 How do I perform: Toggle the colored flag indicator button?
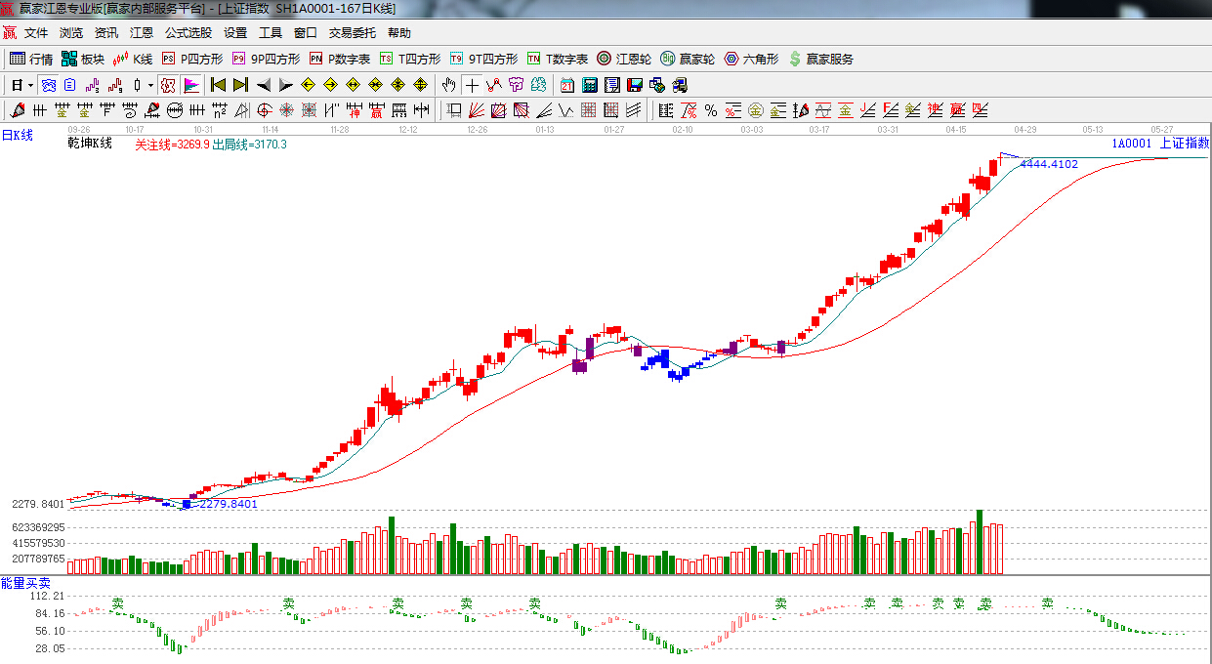click(191, 85)
